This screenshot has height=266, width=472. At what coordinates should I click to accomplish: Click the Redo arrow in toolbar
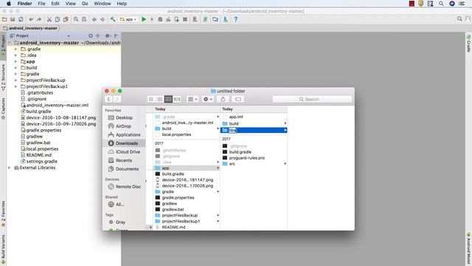click(39, 19)
